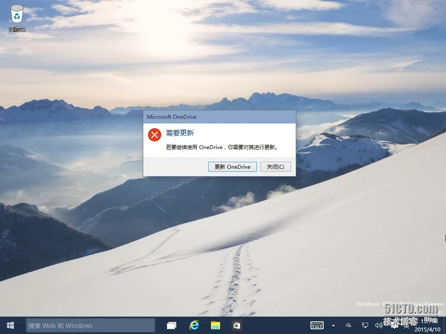Open the touch keyboard from the tray
The image size is (446, 334).
click(x=317, y=325)
